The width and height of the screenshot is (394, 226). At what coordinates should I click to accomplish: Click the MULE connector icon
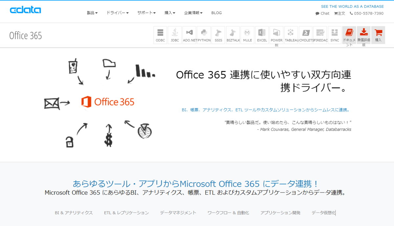pos(247,34)
